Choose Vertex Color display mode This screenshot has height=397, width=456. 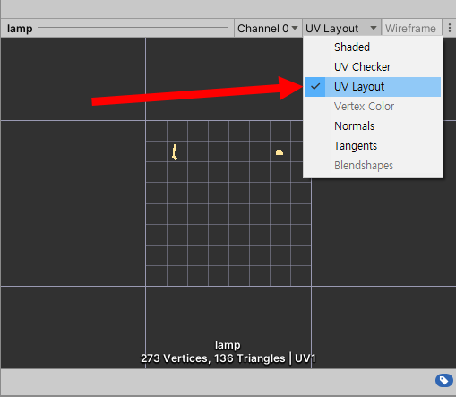373,107
